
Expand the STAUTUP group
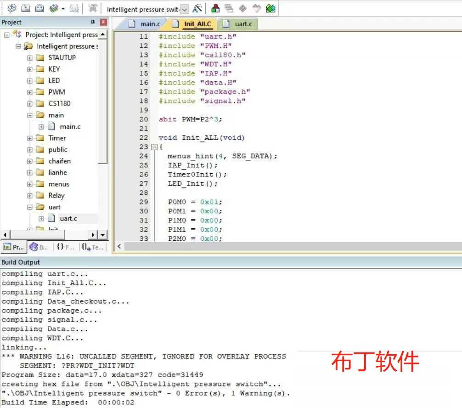tap(30, 58)
